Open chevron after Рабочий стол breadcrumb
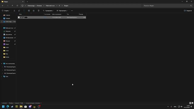Image resolution: width=194 pixels, height=109 pixels. point(57,6)
